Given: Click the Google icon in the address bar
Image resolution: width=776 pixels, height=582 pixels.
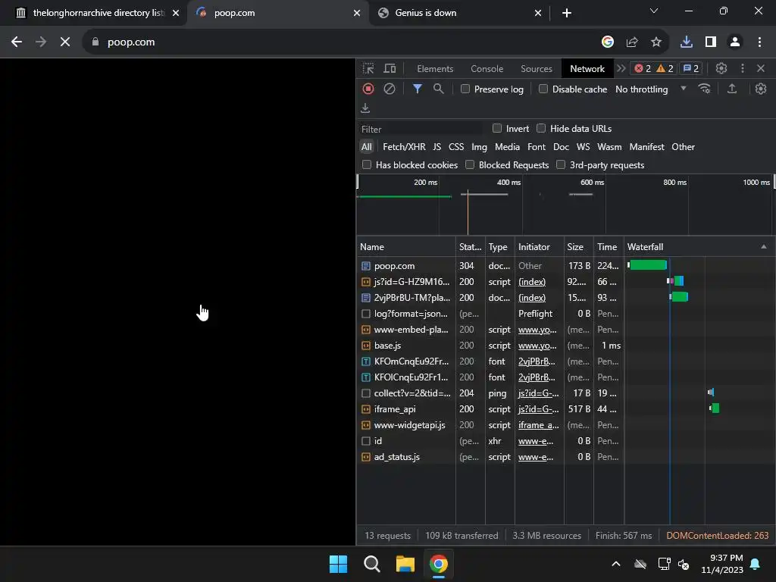Looking at the screenshot, I should coord(608,42).
